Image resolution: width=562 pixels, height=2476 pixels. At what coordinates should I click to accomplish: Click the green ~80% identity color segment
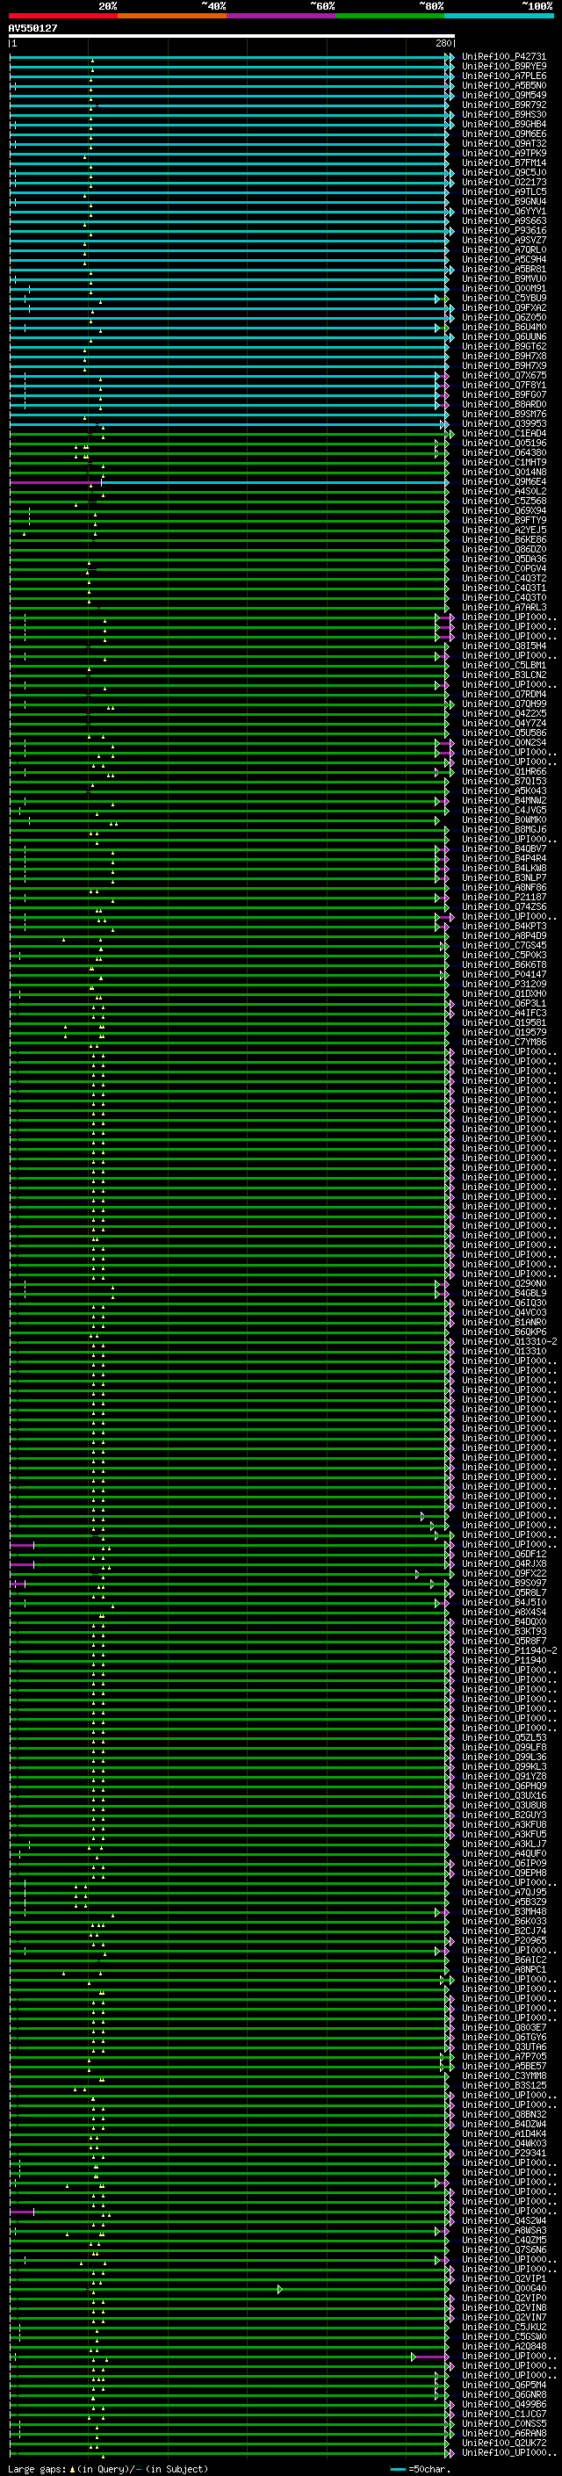coord(390,16)
